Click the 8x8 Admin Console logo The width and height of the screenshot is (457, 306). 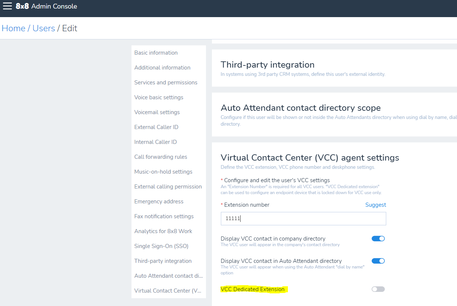(47, 6)
